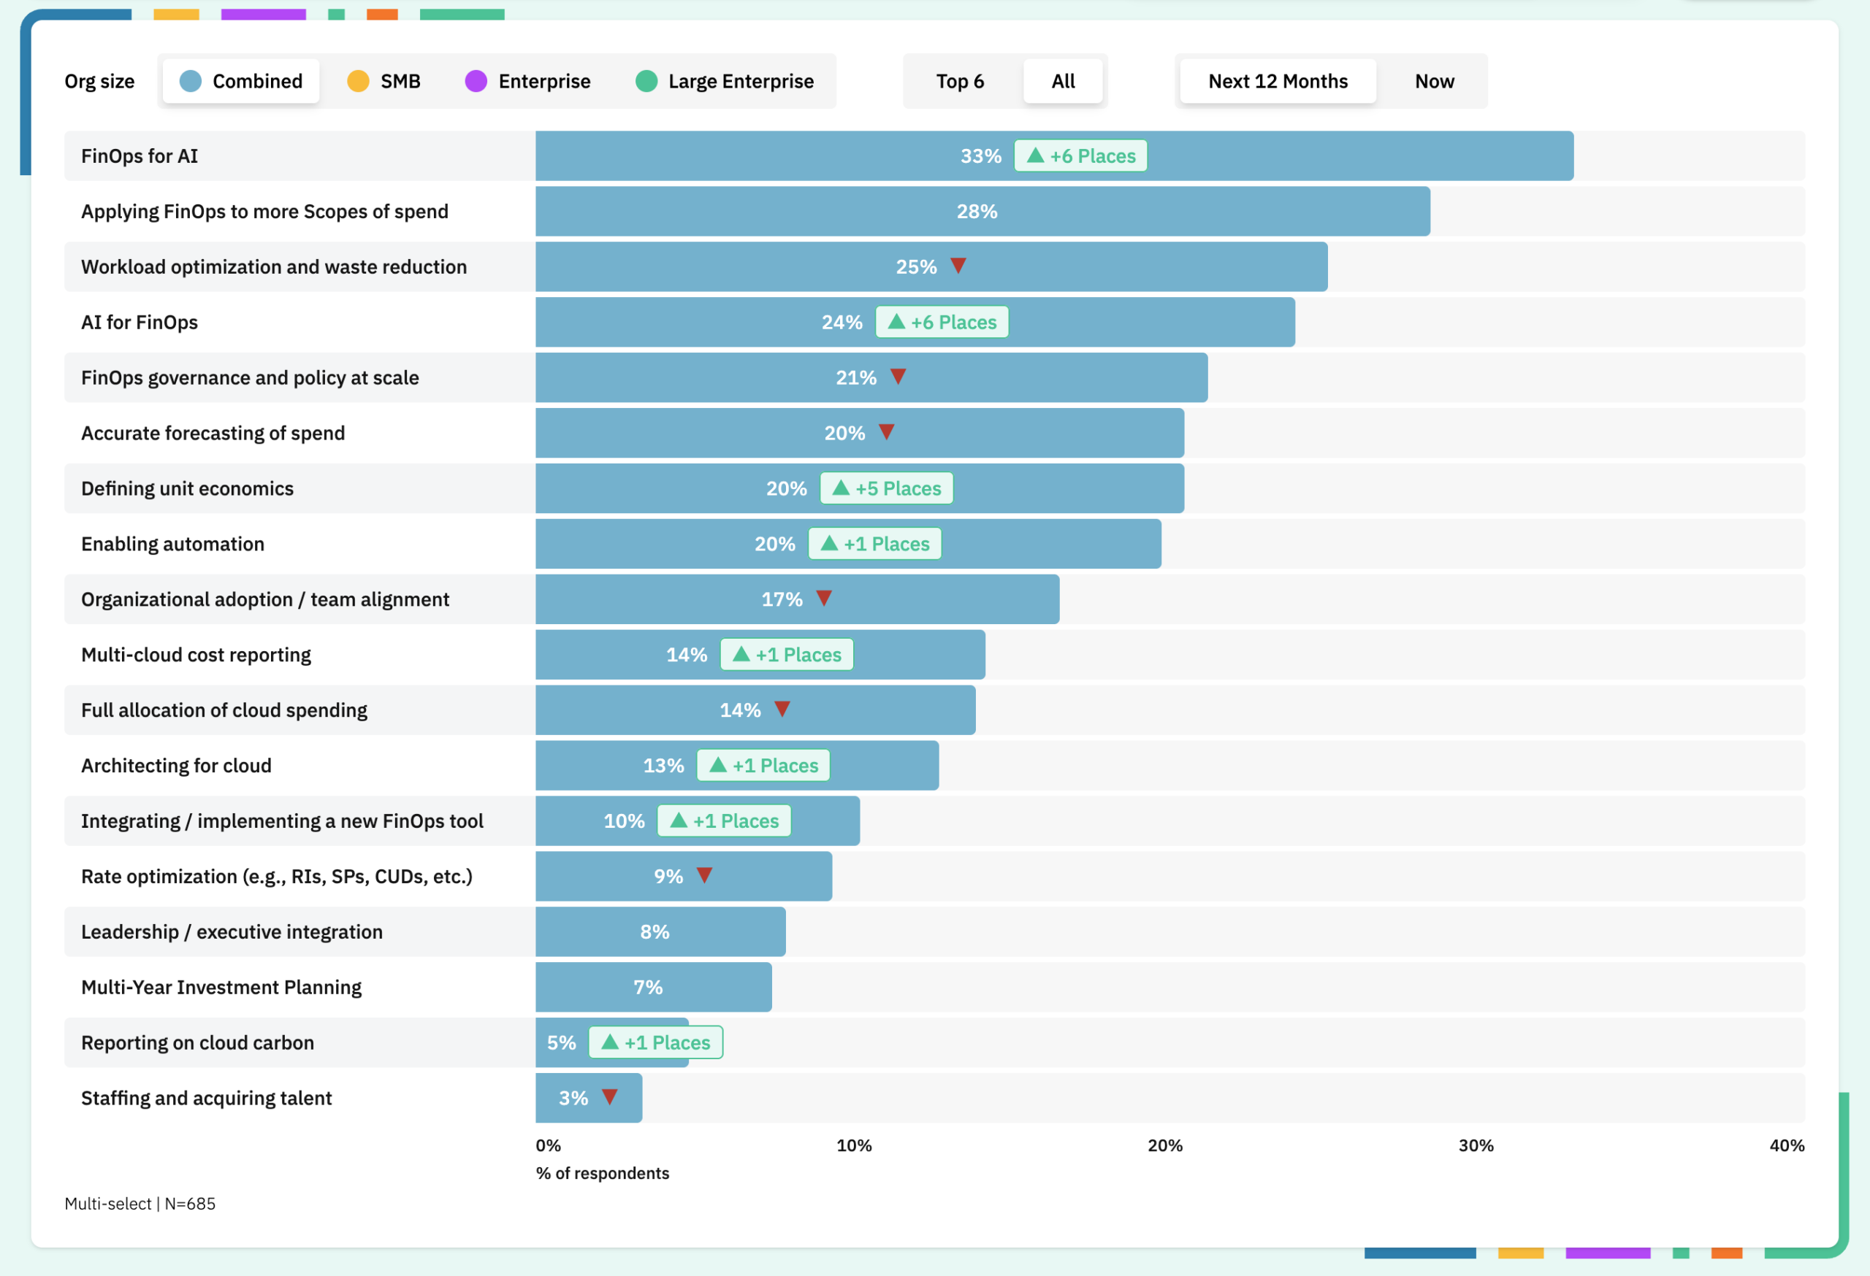Click the +1 Places badge on Enabling automation
Image resolution: width=1870 pixels, height=1276 pixels.
tap(874, 544)
